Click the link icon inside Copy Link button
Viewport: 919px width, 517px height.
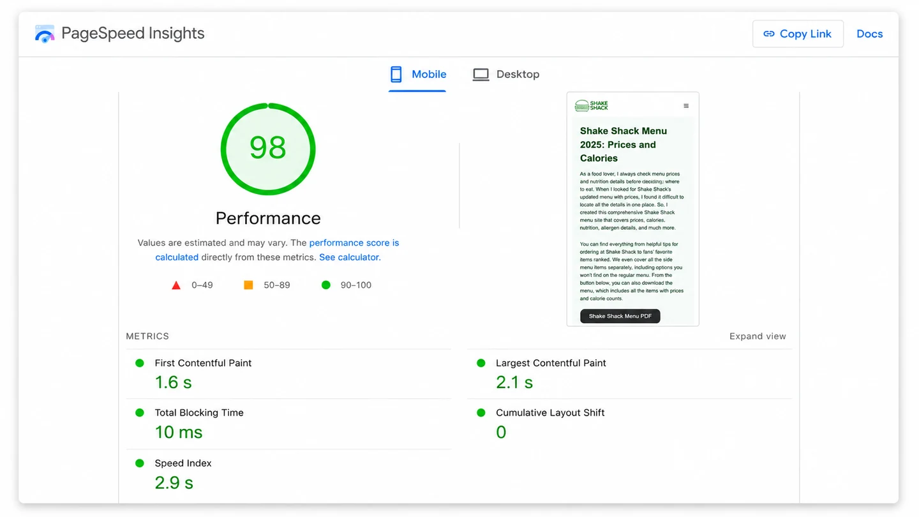[x=769, y=34]
